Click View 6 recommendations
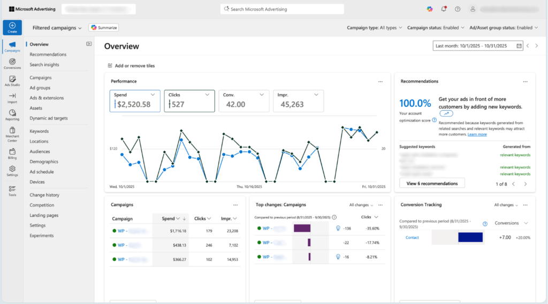The height and width of the screenshot is (304, 548). pyautogui.click(x=432, y=184)
